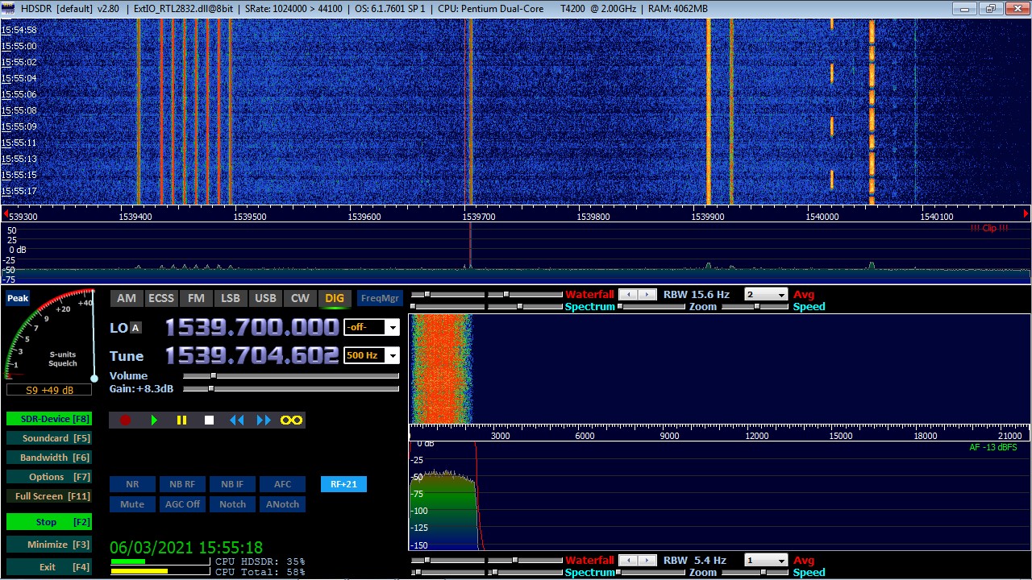Toggle the Mute button
This screenshot has height=580, width=1032.
coord(131,503)
